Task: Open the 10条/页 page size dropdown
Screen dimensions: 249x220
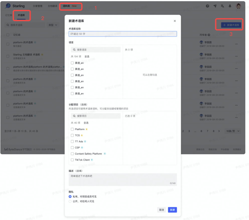Action: coord(233,131)
